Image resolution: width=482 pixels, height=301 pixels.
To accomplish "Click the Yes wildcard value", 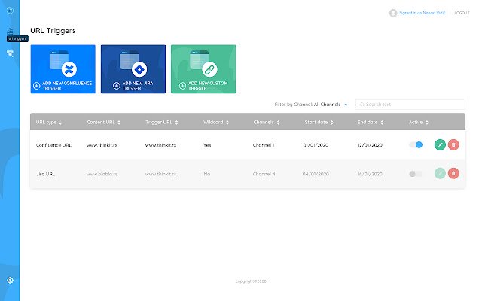I will click(207, 145).
